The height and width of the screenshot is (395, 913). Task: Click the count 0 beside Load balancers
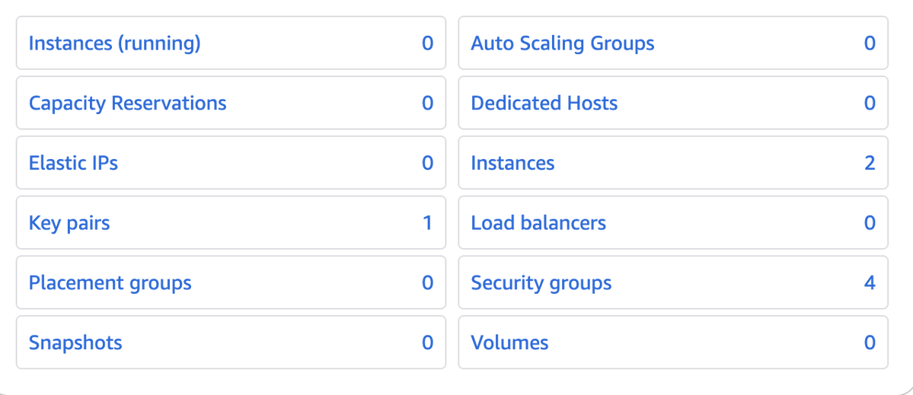point(870,224)
